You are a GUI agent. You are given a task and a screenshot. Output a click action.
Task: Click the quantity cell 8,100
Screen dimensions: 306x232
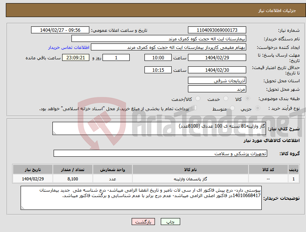click(73, 179)
